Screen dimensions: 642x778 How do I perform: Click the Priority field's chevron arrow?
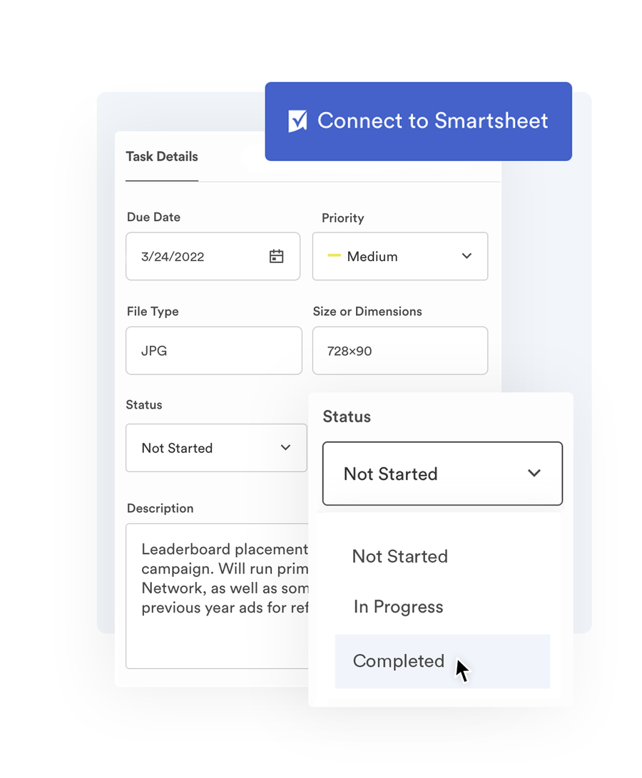pos(467,256)
